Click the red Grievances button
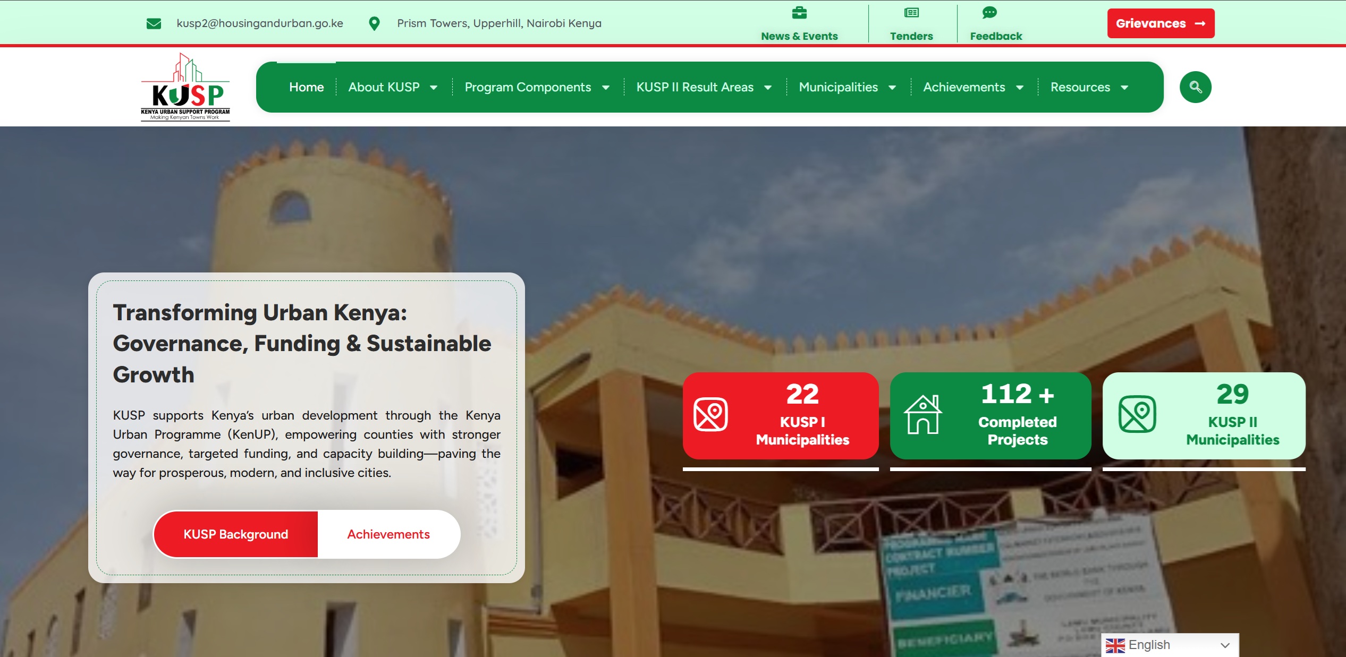The image size is (1346, 657). point(1161,23)
